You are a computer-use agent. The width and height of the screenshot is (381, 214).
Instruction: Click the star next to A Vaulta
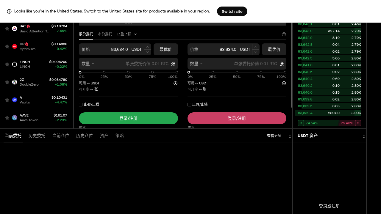click(x=7, y=100)
